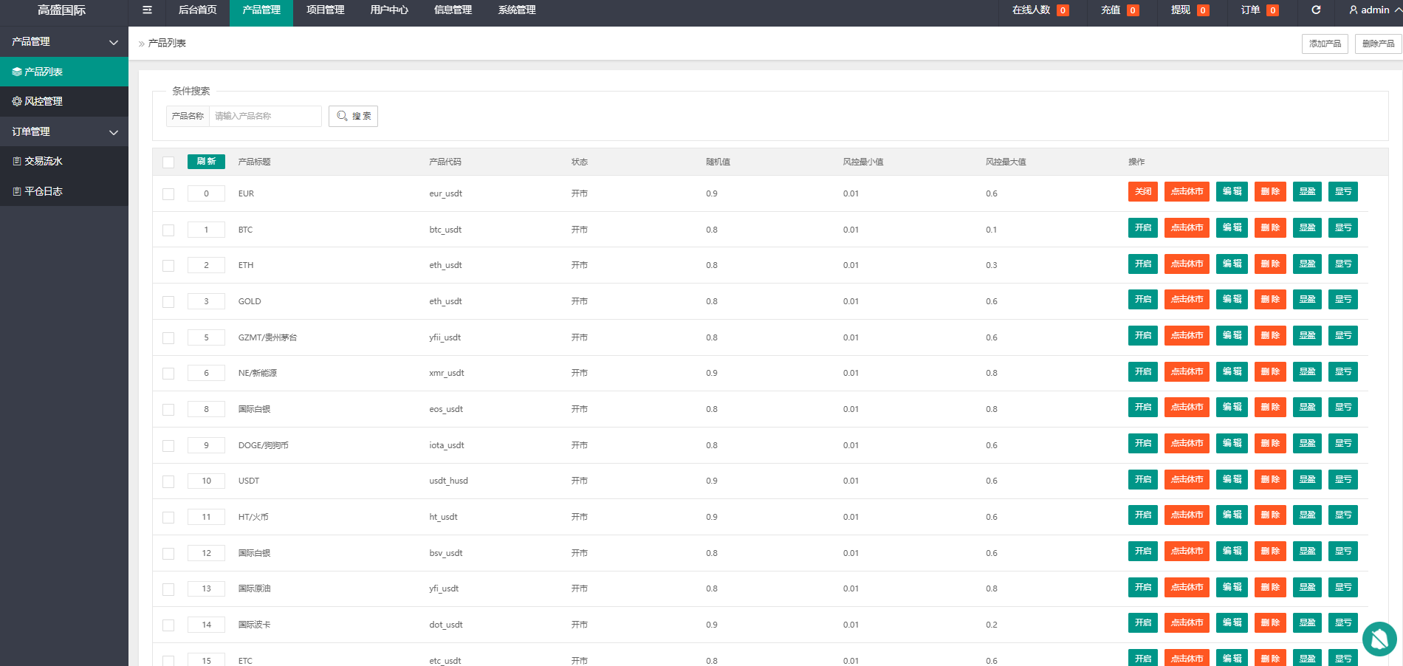
Task: Check the checkbox for the EUR row
Action: [x=168, y=194]
